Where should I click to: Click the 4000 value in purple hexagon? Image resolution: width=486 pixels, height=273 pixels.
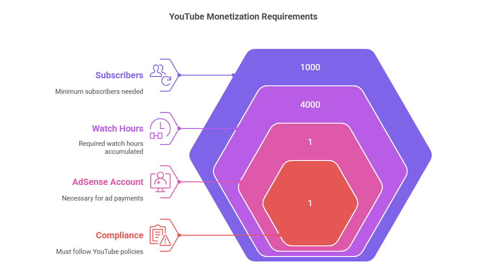(310, 104)
